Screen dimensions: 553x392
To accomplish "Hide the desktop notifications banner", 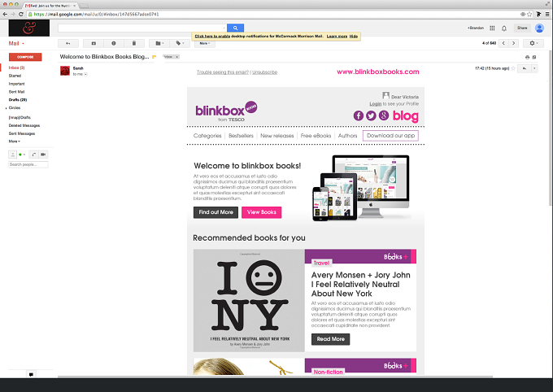I will [354, 37].
